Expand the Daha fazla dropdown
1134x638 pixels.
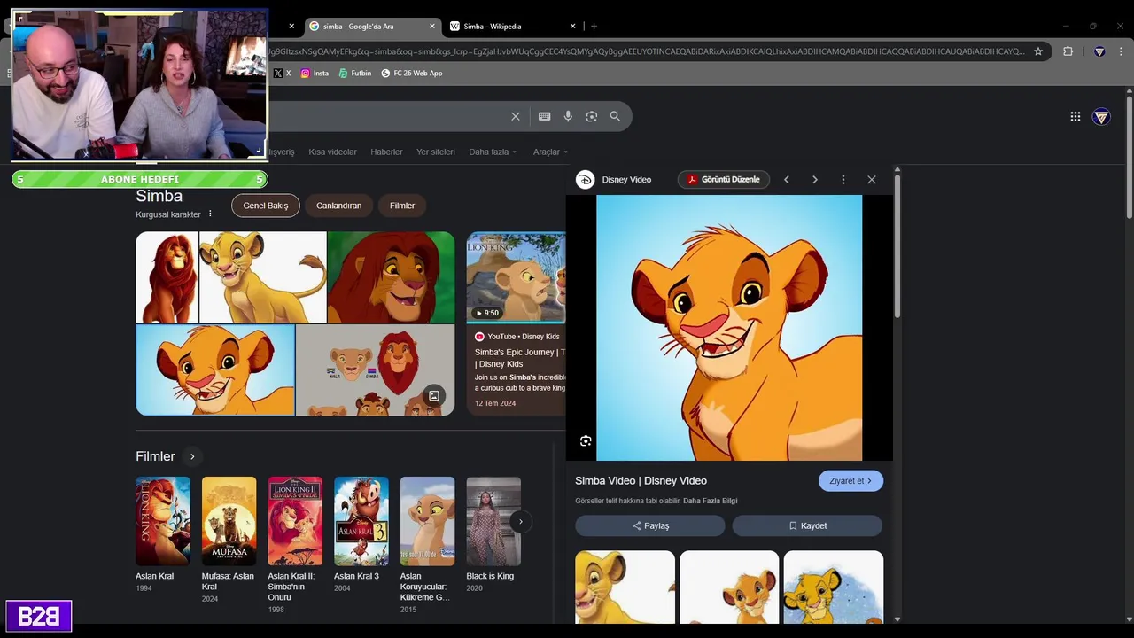[493, 152]
